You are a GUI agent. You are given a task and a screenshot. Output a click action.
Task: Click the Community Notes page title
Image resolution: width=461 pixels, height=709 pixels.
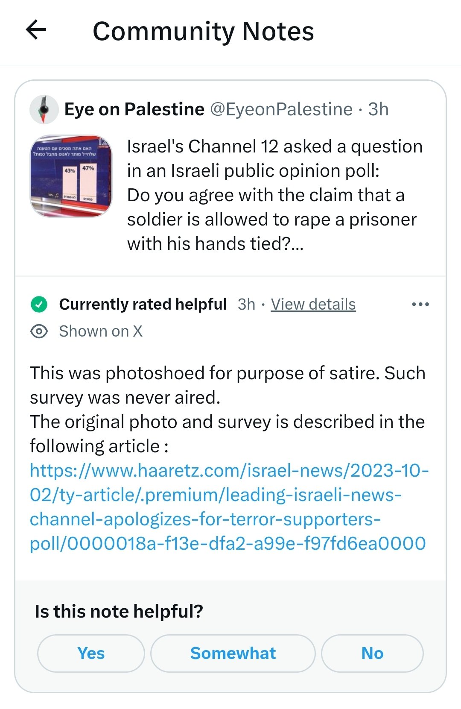[x=204, y=31]
